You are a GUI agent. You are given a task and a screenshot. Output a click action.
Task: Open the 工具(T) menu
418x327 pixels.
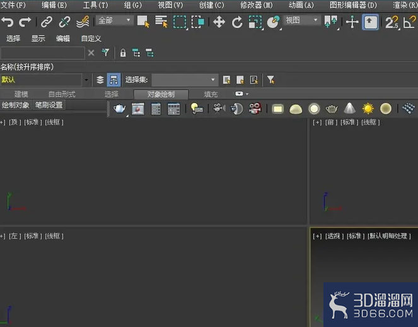[96, 5]
